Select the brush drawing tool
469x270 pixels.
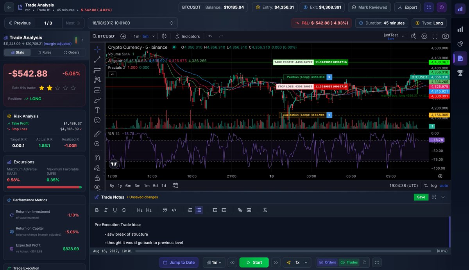(97, 100)
